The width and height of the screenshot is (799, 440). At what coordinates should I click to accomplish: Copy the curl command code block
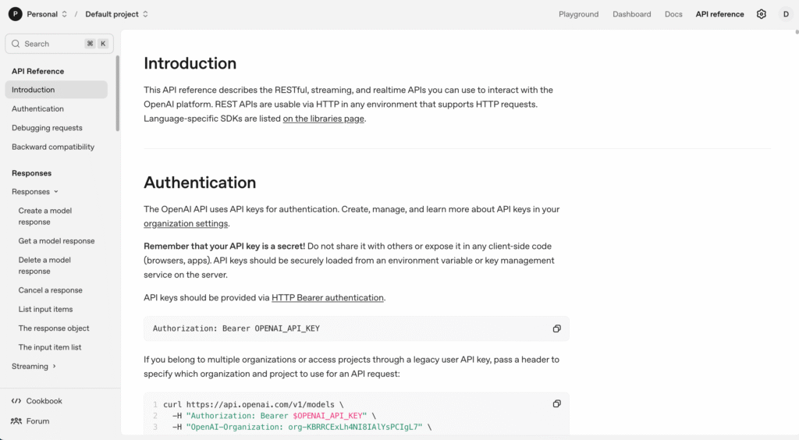(x=556, y=403)
